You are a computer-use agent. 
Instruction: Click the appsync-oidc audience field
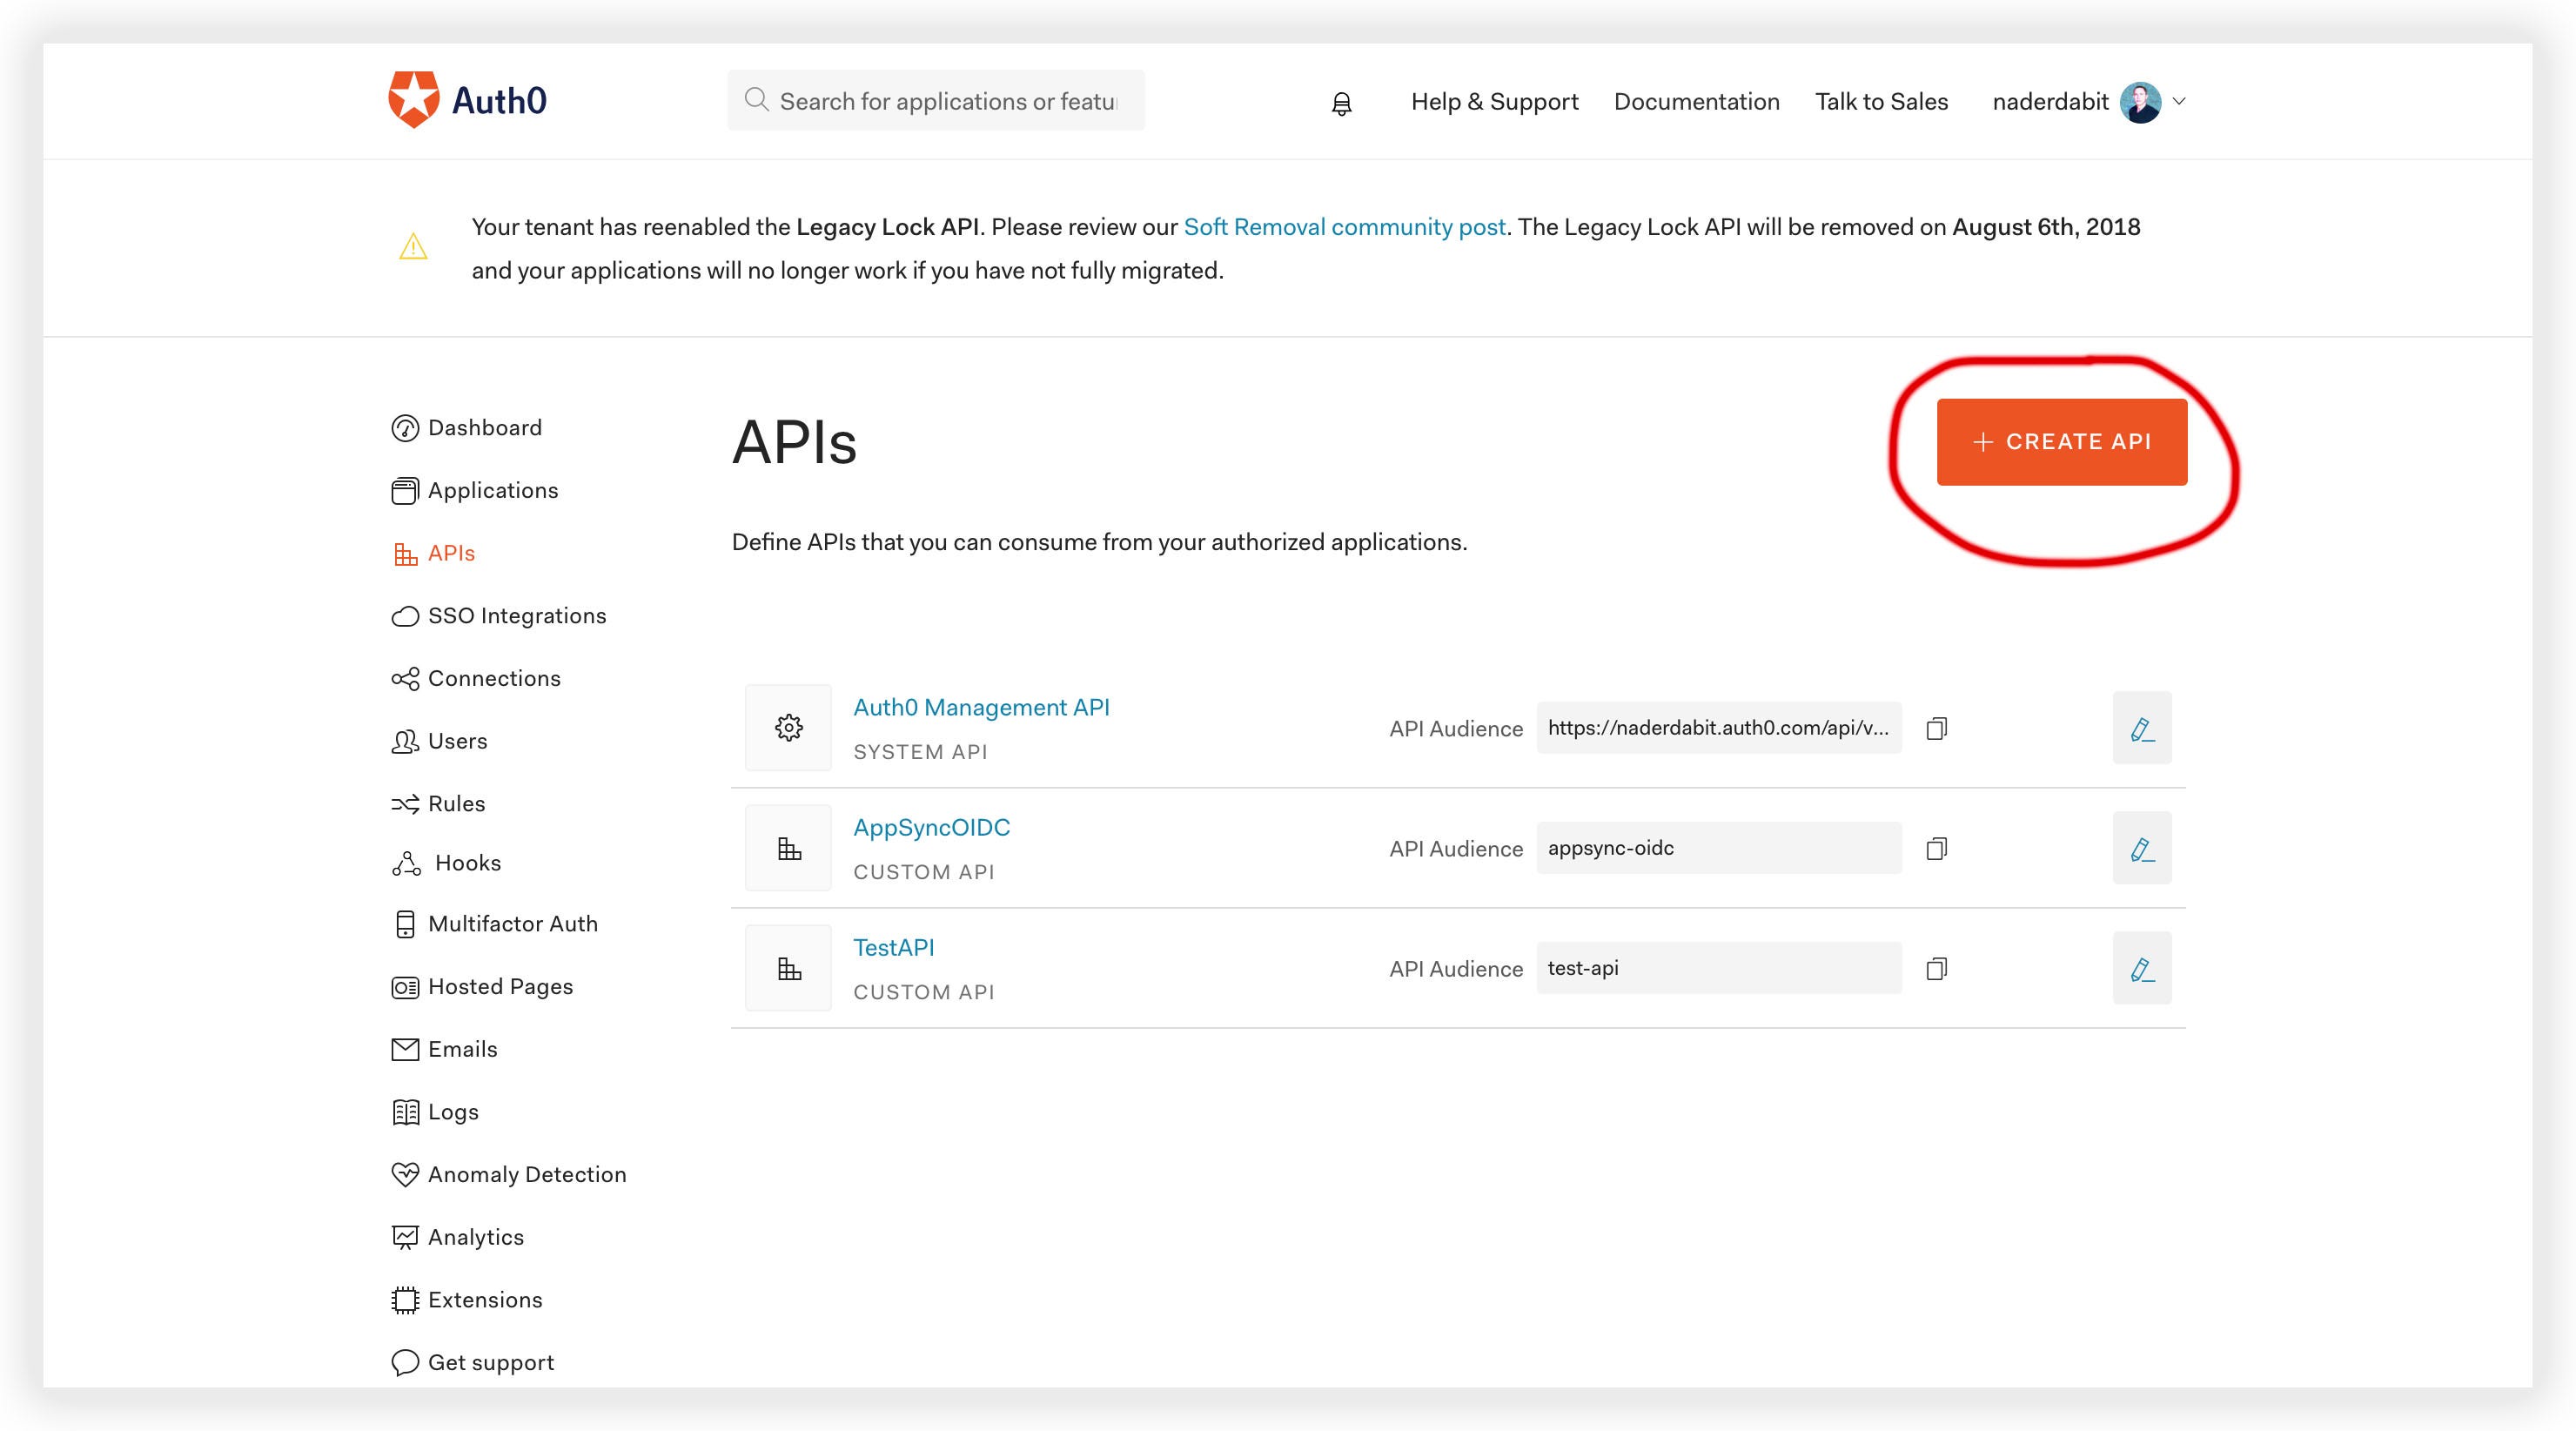coord(1719,848)
